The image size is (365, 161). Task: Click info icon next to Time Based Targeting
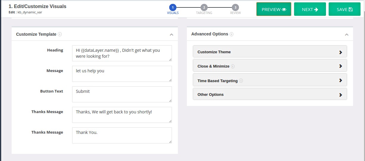(x=241, y=81)
